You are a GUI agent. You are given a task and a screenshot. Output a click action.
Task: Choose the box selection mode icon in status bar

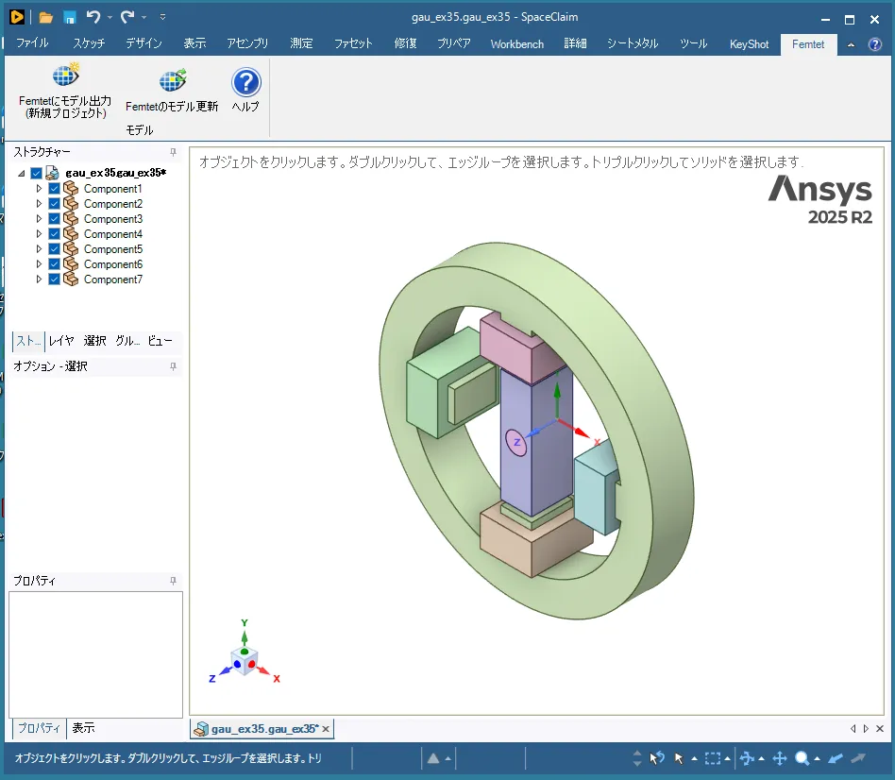tap(713, 758)
